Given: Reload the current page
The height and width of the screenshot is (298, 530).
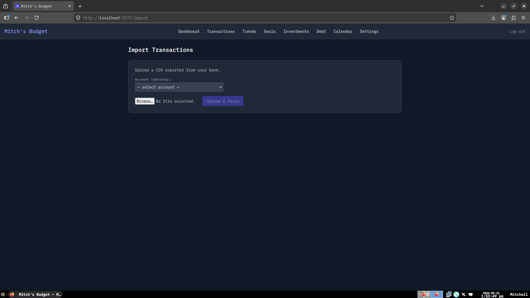Looking at the screenshot, I should (36, 18).
